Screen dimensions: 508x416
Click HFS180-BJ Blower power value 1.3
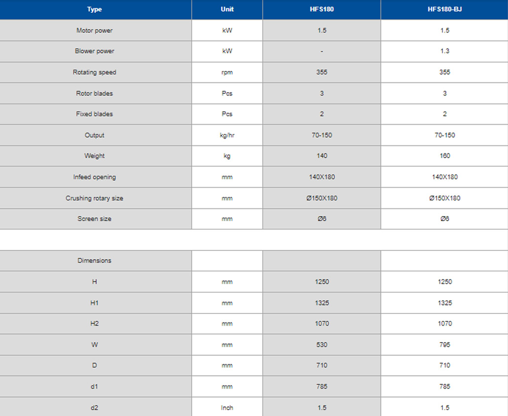pos(444,51)
